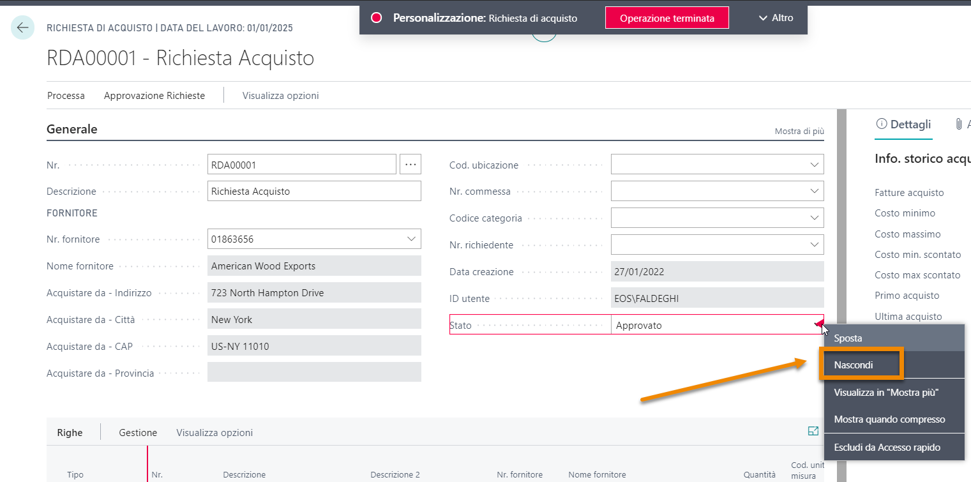Switch to the Dettagli tab

pyautogui.click(x=903, y=124)
